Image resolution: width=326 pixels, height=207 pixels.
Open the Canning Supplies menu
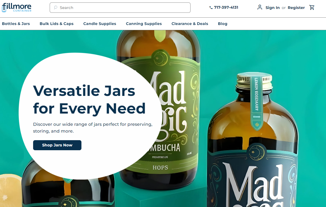(x=144, y=24)
